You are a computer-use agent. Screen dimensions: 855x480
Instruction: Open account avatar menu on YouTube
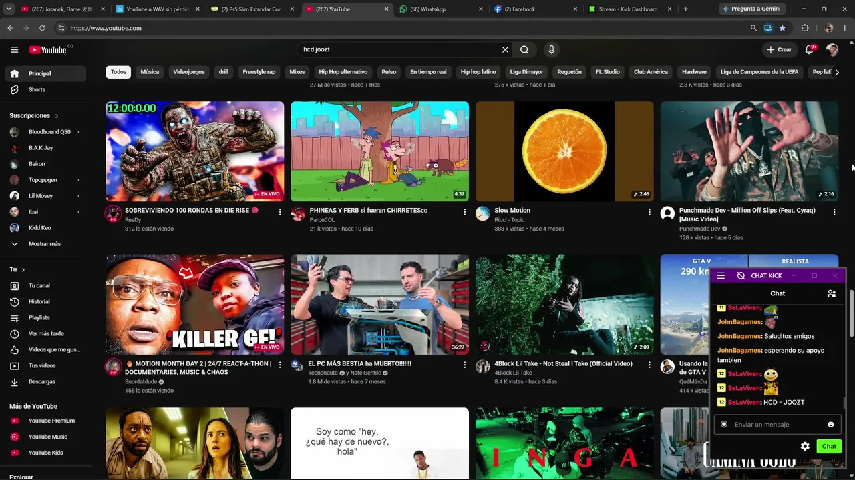[832, 49]
